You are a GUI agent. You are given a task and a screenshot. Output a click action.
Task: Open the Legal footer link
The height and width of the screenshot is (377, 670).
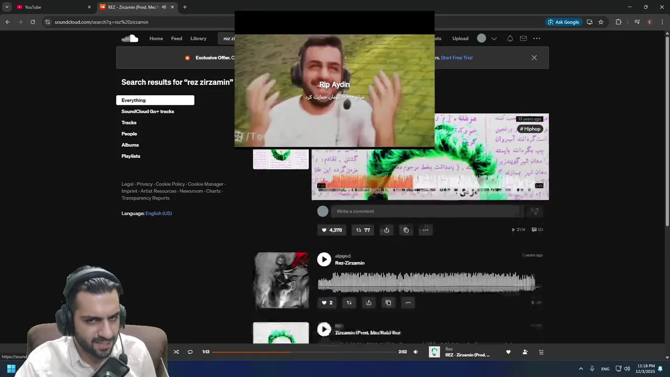[127, 184]
